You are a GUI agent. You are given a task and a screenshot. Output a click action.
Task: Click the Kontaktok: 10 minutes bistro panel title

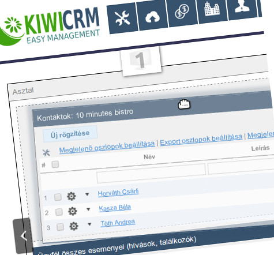click(x=85, y=115)
